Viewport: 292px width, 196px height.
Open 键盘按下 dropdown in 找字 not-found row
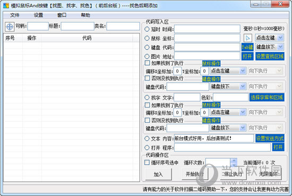pyautogui.click(x=228, y=128)
